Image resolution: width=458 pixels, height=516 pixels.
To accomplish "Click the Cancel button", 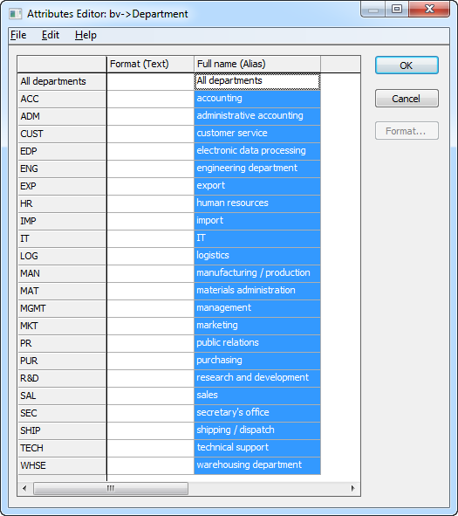I will click(x=407, y=99).
